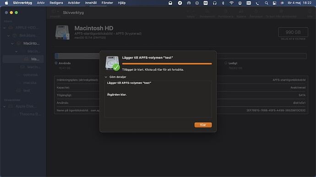
Task: Open the Innehåll sidebar view dropdown
Action: click(55, 12)
